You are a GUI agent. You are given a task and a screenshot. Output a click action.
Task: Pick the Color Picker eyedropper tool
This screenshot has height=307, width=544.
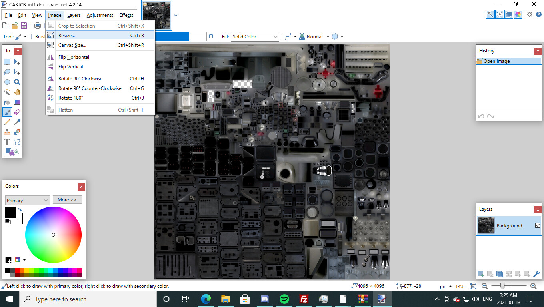(x=17, y=122)
